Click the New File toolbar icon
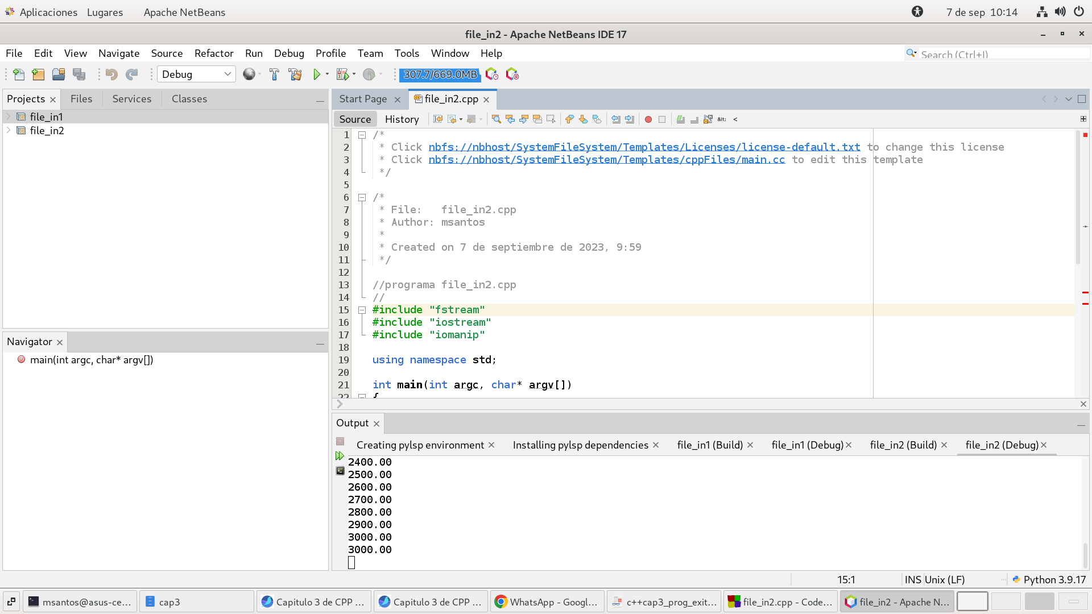1092x614 pixels. click(19, 74)
